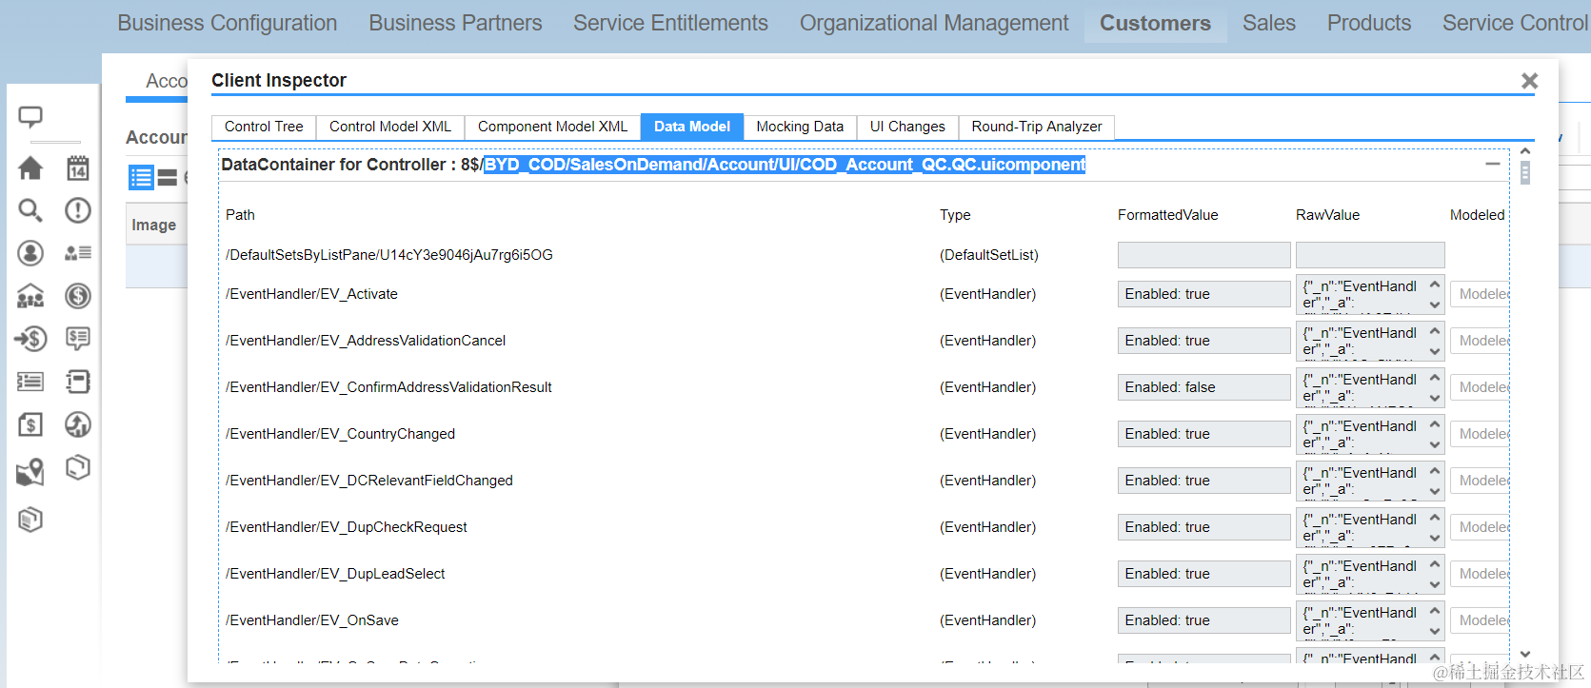Image resolution: width=1591 pixels, height=688 pixels.
Task: Open the dollar document icon in sidebar
Action: (30, 424)
